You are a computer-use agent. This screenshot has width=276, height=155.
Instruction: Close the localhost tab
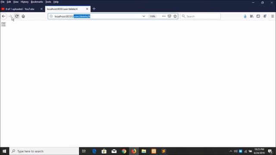pos(87,9)
